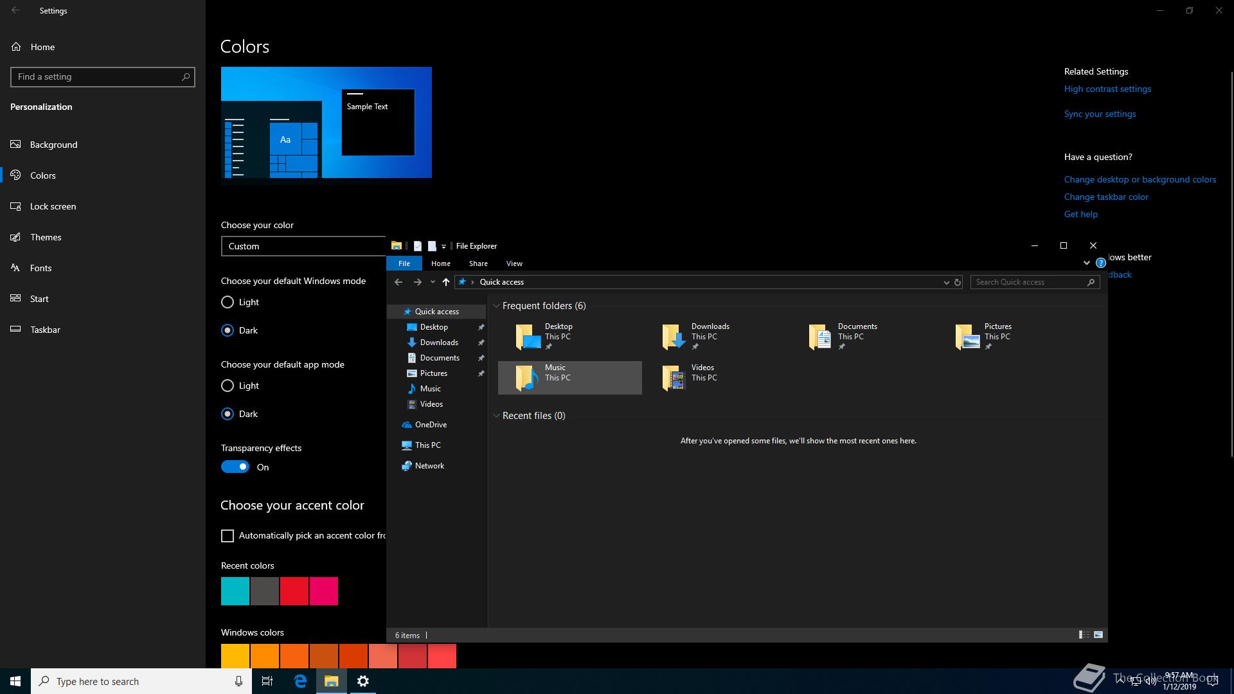Image resolution: width=1234 pixels, height=694 pixels.
Task: Open Change taskbar color link
Action: click(x=1106, y=197)
